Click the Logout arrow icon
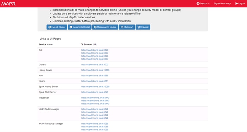Viewport: 247px width, 132px height. (x=236, y=4)
